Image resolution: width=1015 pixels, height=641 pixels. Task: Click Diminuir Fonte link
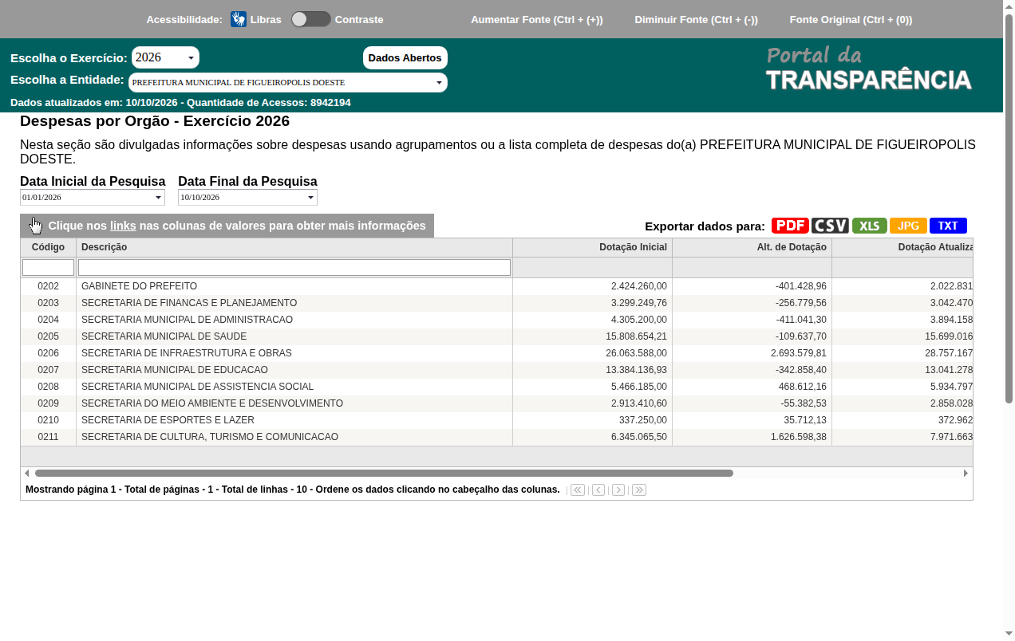tap(697, 19)
